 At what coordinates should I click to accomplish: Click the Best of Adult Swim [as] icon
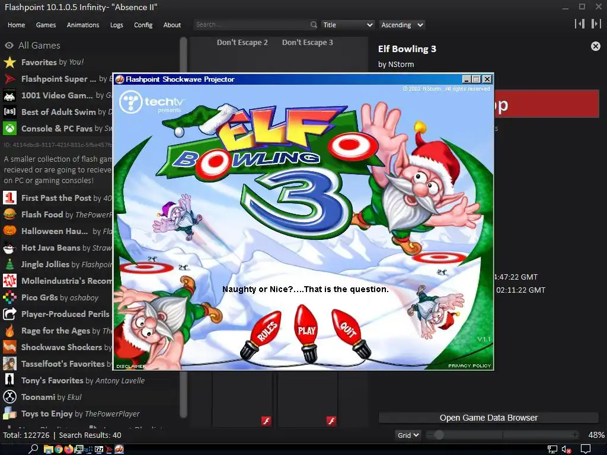(9, 112)
